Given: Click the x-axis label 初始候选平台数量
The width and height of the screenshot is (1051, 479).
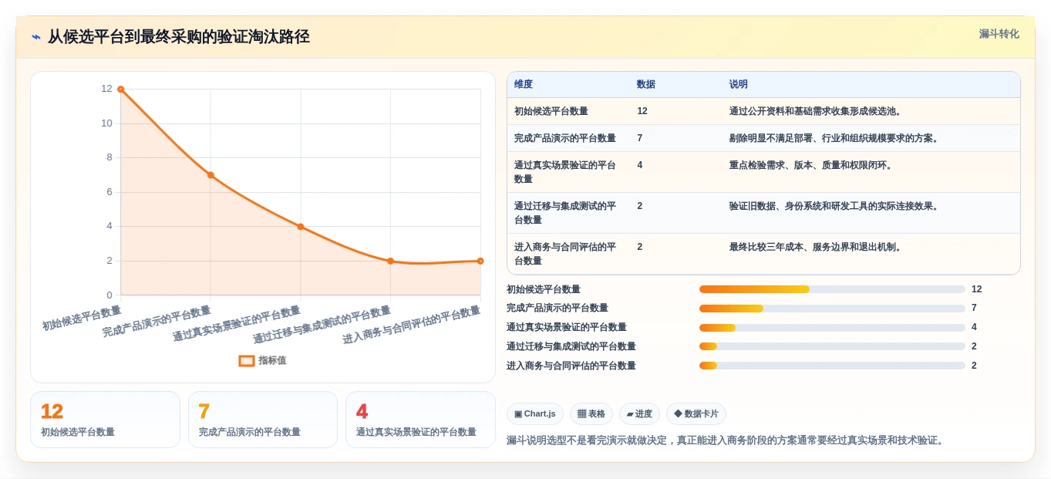Looking at the screenshot, I should 82,318.
